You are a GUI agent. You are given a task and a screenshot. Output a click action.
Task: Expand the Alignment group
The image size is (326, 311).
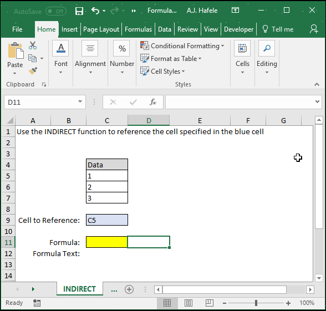(x=90, y=57)
